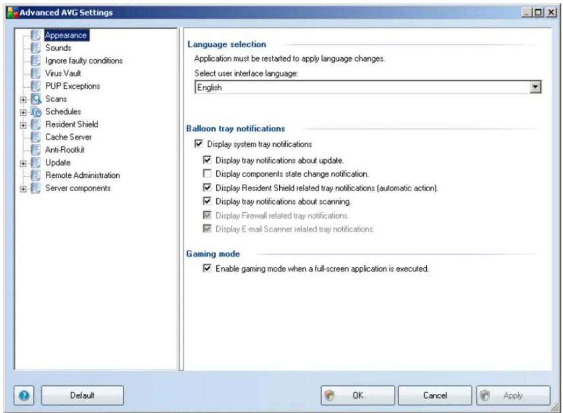Click the AVG logo in title bar
Screen dimensions: 563x413
(13, 13)
